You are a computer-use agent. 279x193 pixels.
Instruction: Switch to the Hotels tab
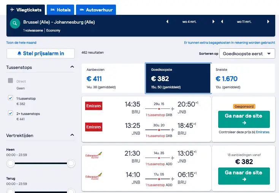pyautogui.click(x=60, y=10)
